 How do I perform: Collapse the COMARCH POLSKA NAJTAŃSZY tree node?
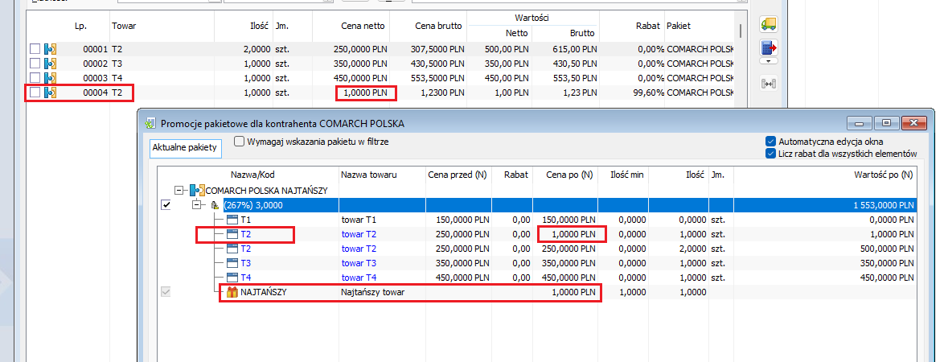(179, 191)
